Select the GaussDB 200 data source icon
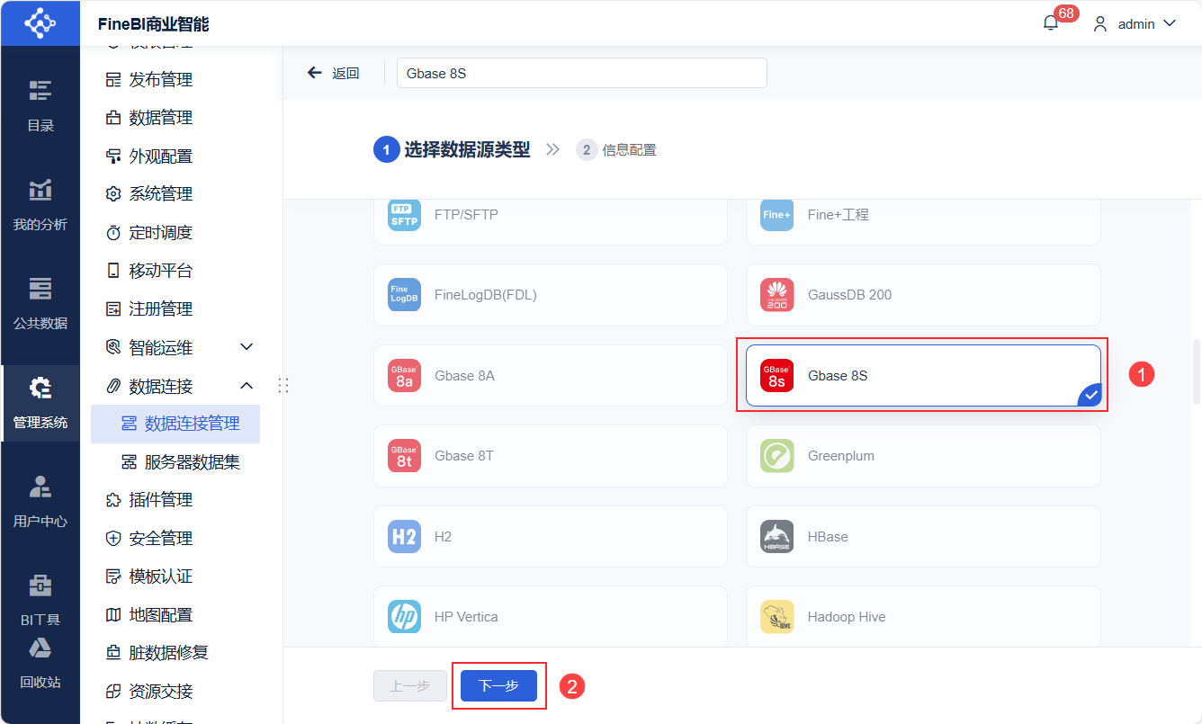 point(777,295)
